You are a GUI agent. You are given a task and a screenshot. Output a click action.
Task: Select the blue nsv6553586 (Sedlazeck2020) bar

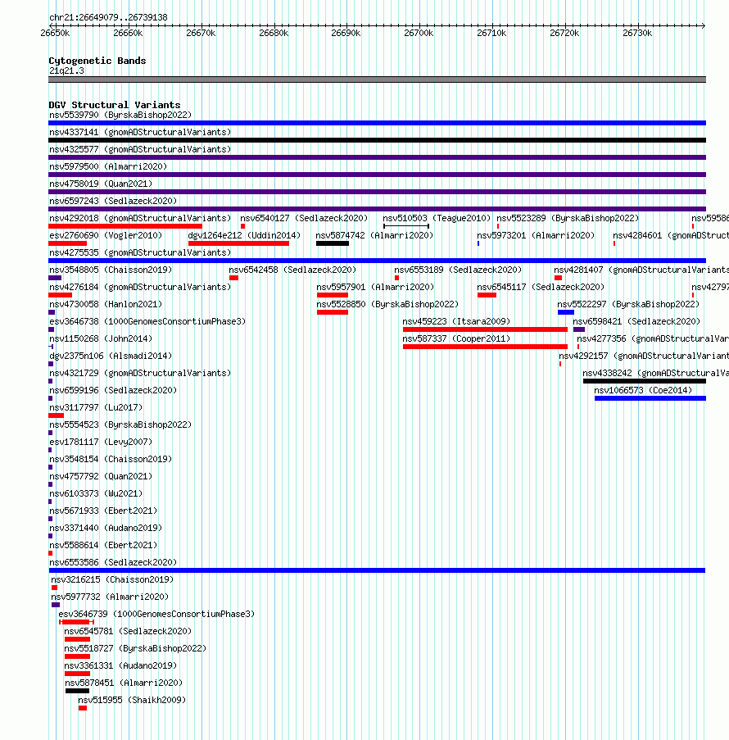click(x=377, y=570)
